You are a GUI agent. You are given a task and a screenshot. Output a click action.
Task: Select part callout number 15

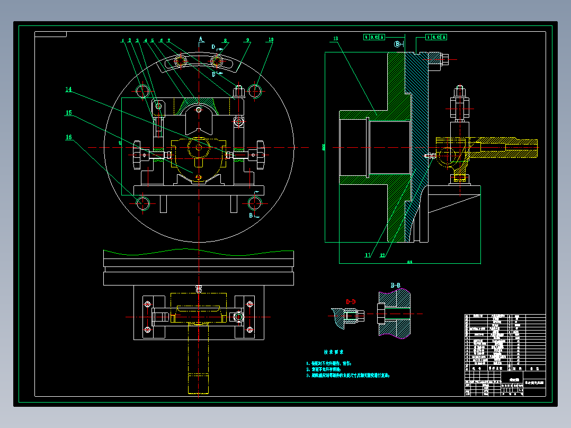(68, 112)
